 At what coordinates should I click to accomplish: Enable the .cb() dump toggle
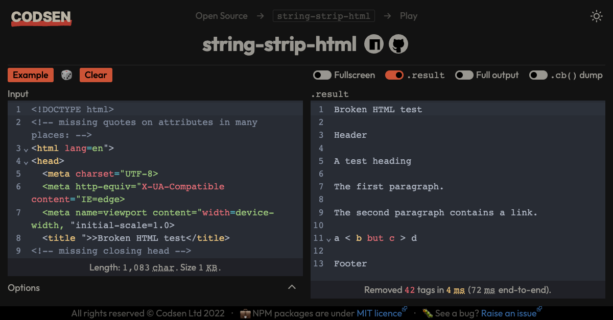[538, 75]
